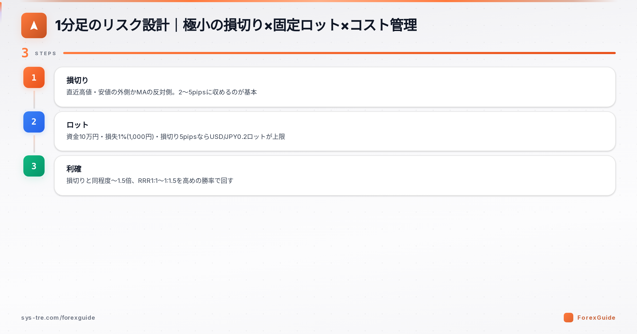Screen dimensions: 637x334
Task: Click the 損切り card heading
Action: point(77,80)
